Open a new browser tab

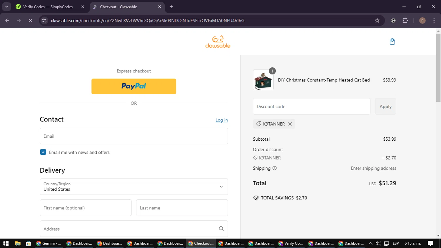pos(171,6)
